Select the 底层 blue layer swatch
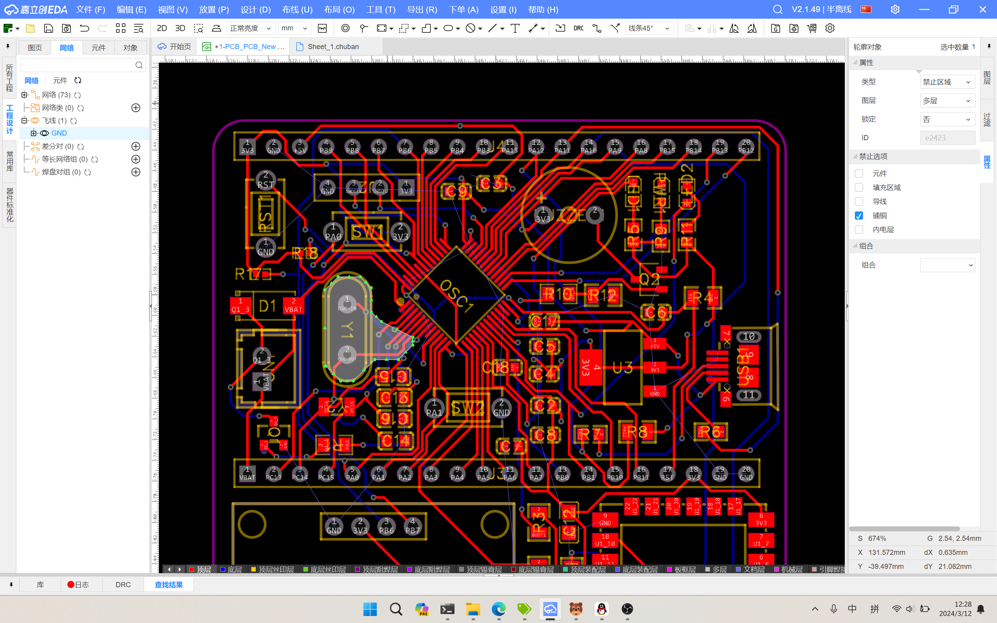The width and height of the screenshot is (997, 623). [x=223, y=569]
